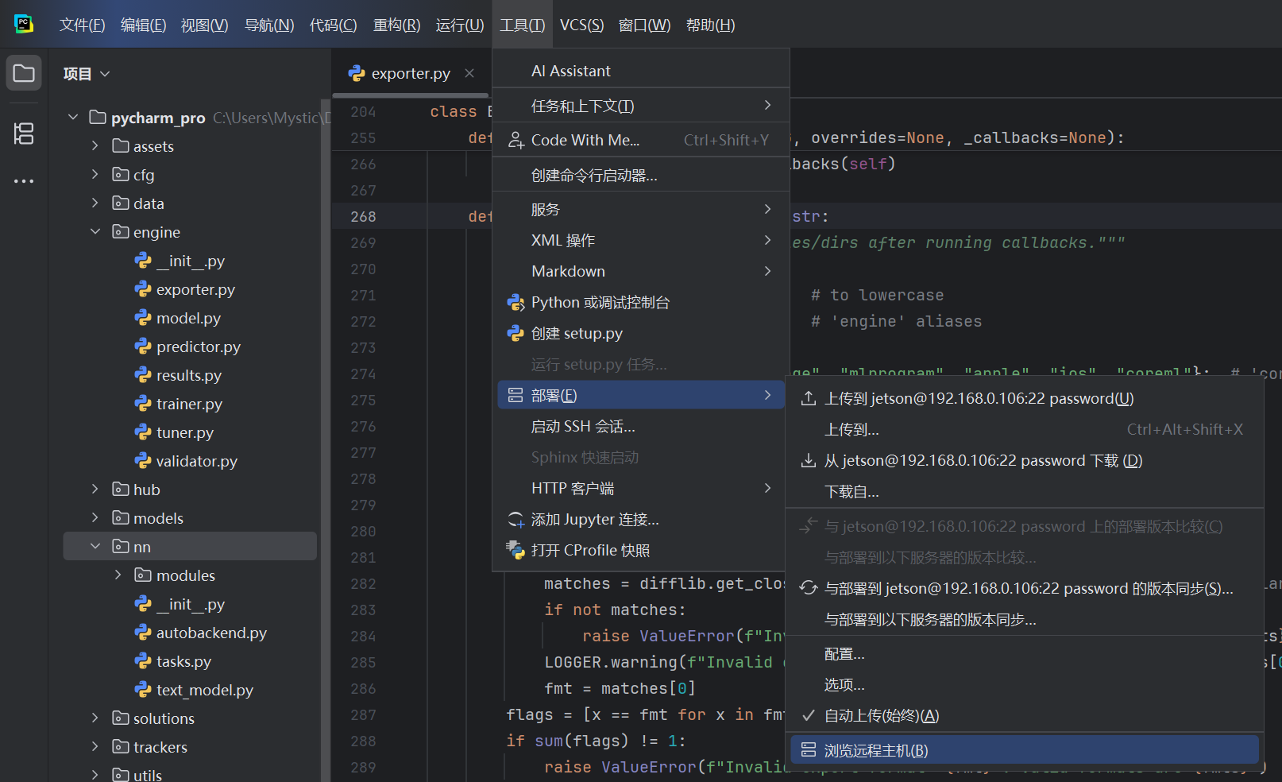This screenshot has height=782, width=1282.
Task: Close the exporter.py editor tab
Action: [469, 73]
